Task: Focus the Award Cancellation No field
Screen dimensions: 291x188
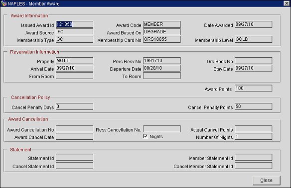Action: coord(74,129)
